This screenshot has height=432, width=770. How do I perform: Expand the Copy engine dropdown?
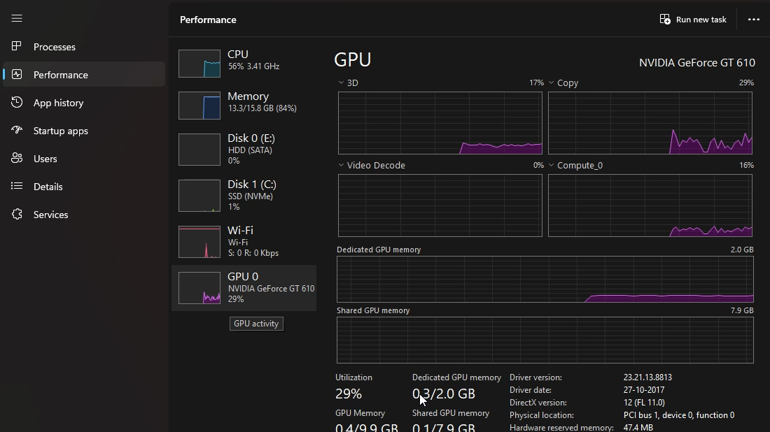click(551, 82)
